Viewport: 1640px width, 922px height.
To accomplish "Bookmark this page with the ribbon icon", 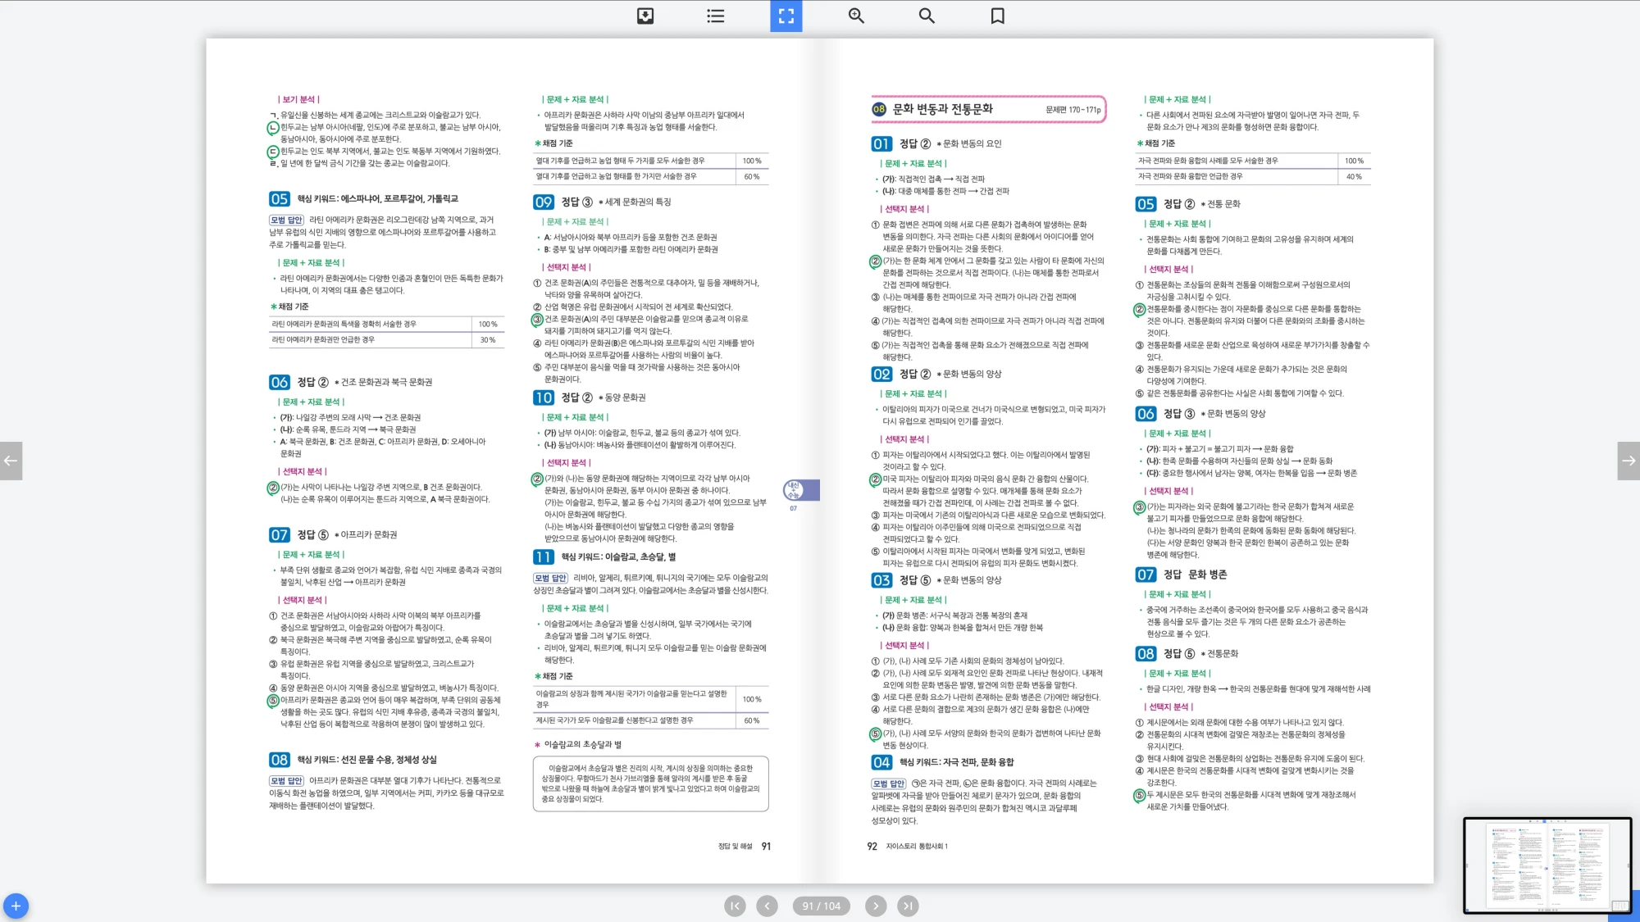I will [x=997, y=16].
